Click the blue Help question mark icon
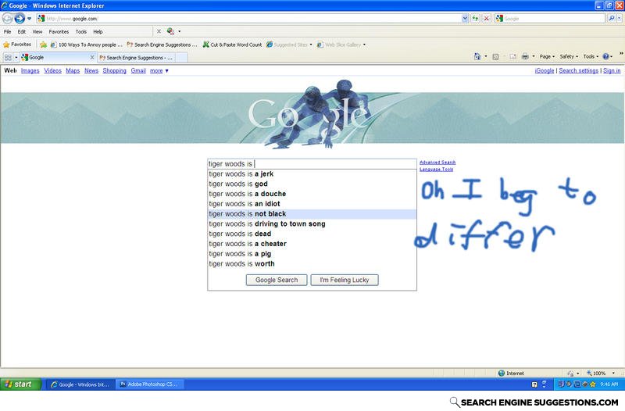Image resolution: width=625 pixels, height=411 pixels. click(606, 56)
